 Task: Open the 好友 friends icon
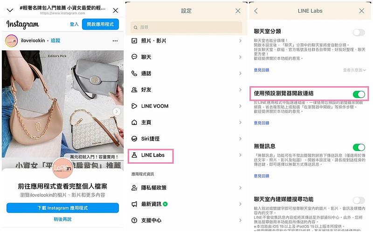pos(134,89)
